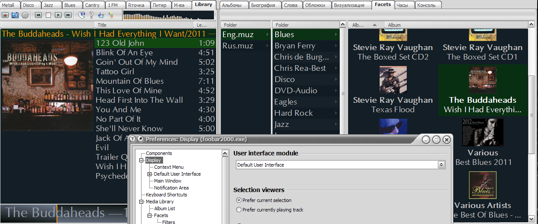Select the Texas Flood album cover
Screen dimensions: 538x224
pos(393,80)
